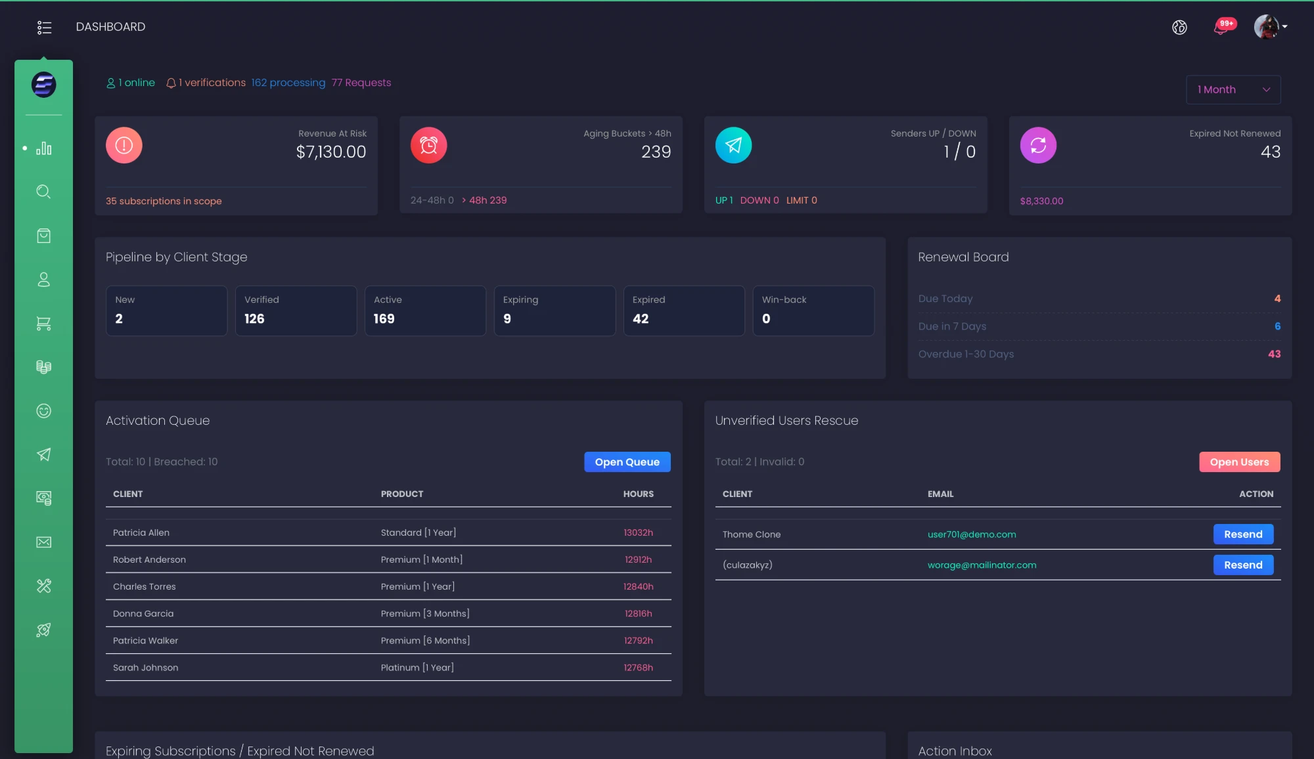Click the 1 verifications link
Image resolution: width=1314 pixels, height=759 pixels.
[206, 83]
